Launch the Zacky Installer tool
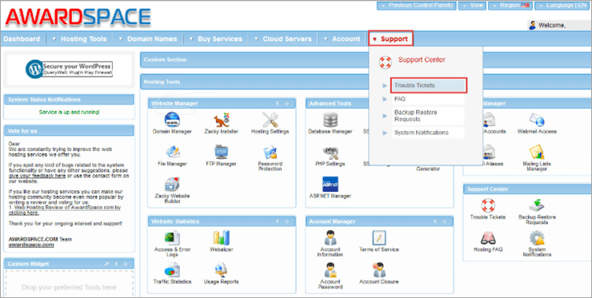 (222, 121)
